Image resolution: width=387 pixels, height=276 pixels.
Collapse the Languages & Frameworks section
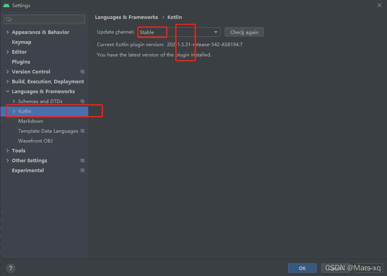[x=7, y=91]
